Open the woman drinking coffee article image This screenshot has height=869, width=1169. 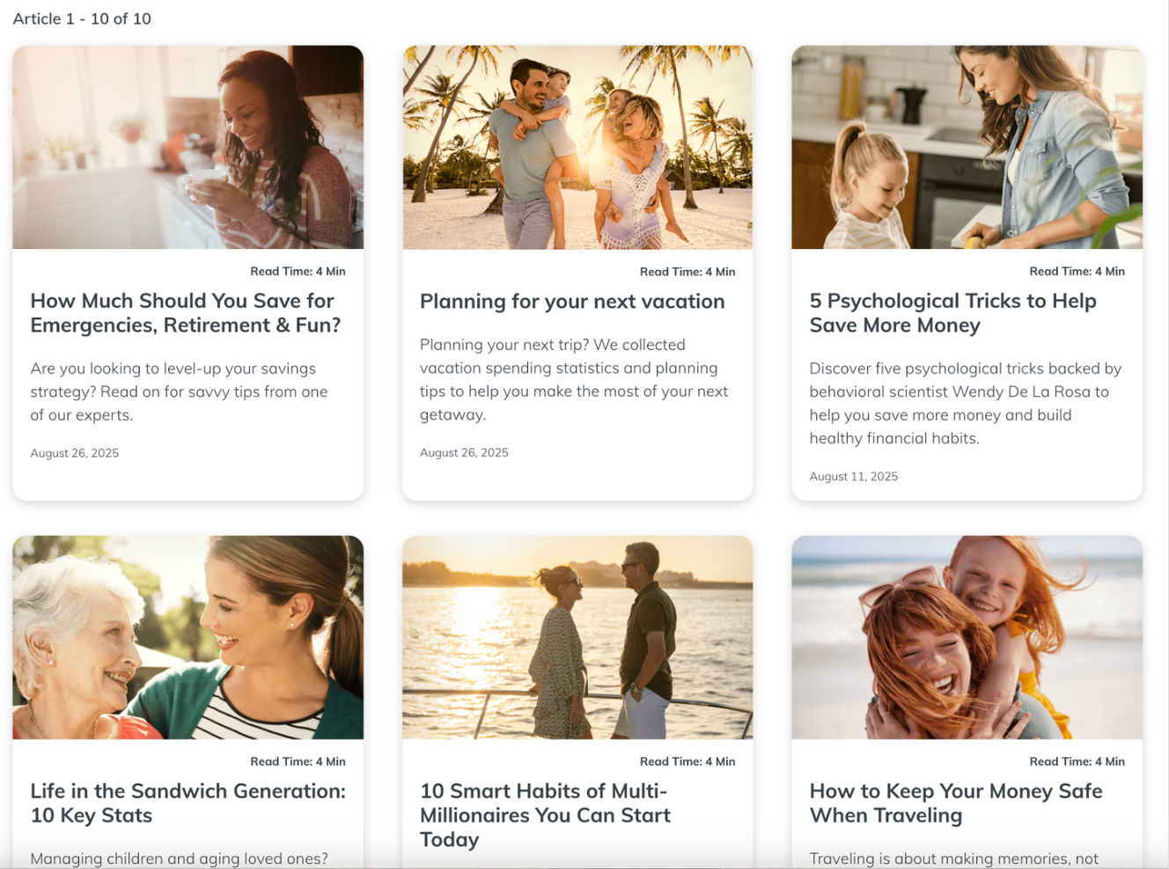tap(187, 147)
